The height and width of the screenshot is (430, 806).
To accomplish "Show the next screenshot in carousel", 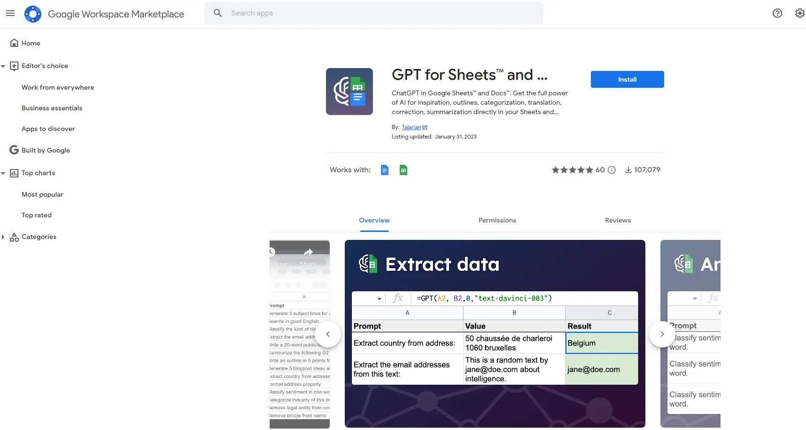I will (662, 334).
